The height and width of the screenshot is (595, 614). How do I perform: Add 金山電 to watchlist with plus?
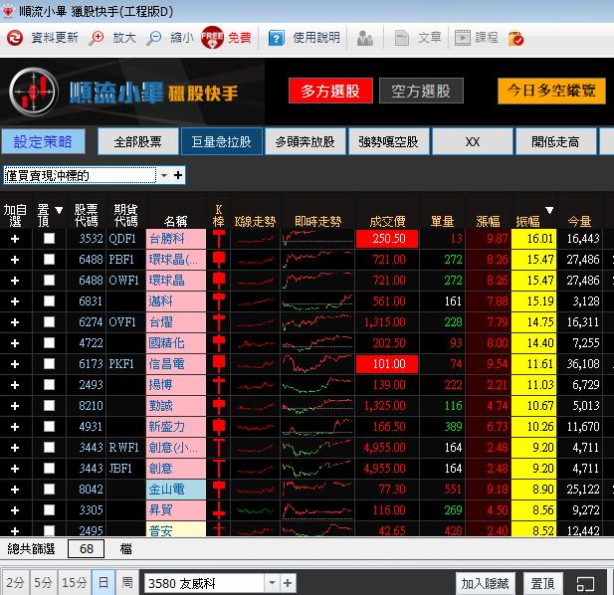15,490
